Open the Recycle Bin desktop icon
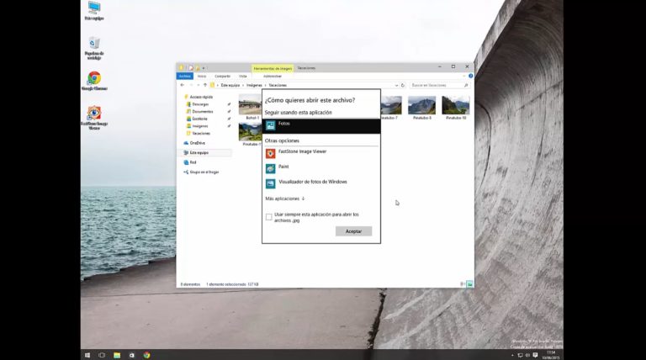Screen dimensions: 646x360 click(94, 46)
